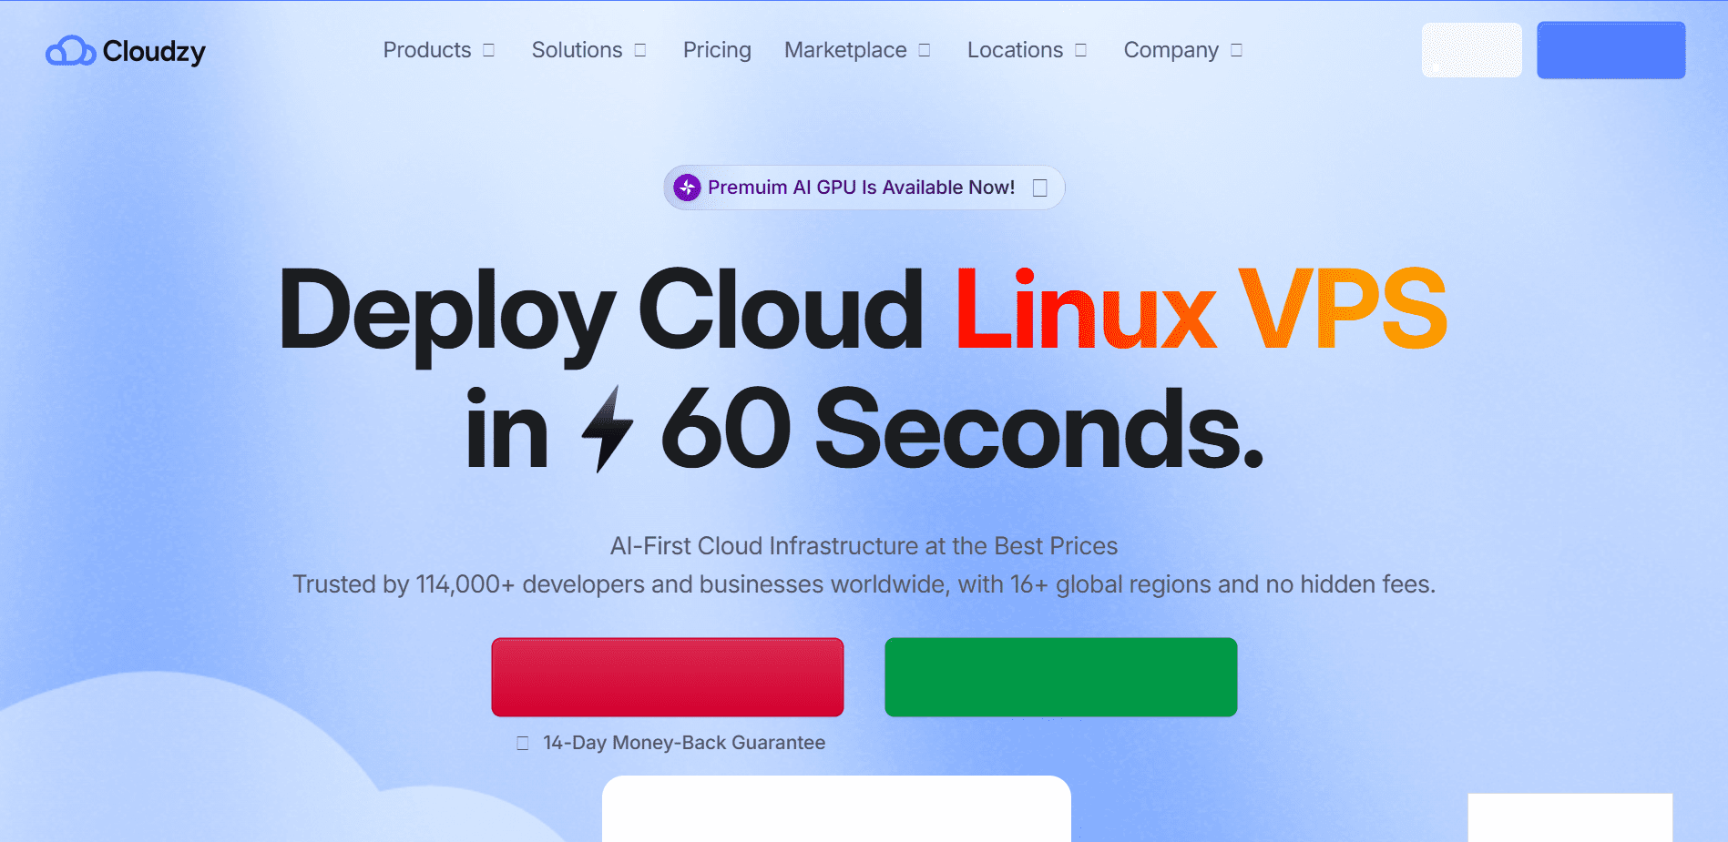The image size is (1728, 842).
Task: Click the icon beside 14-Day Money-Back Guarantee
Action: click(x=523, y=743)
